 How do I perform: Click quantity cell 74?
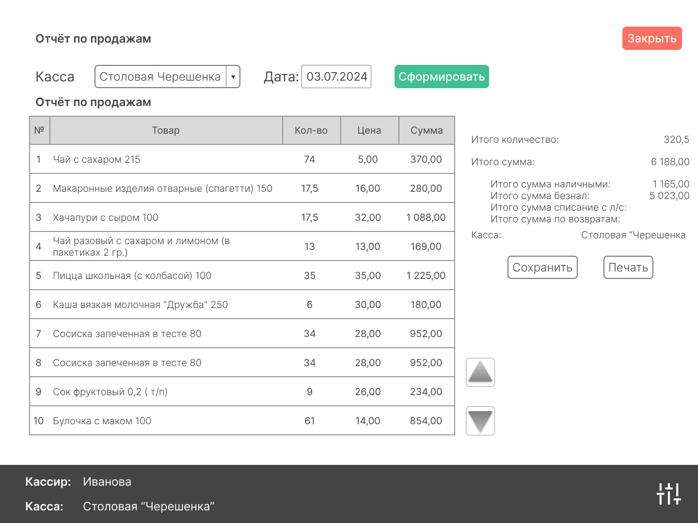(x=310, y=159)
